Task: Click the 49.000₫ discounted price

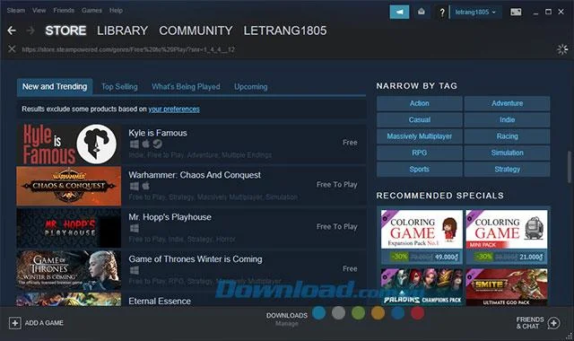Action: point(447,258)
